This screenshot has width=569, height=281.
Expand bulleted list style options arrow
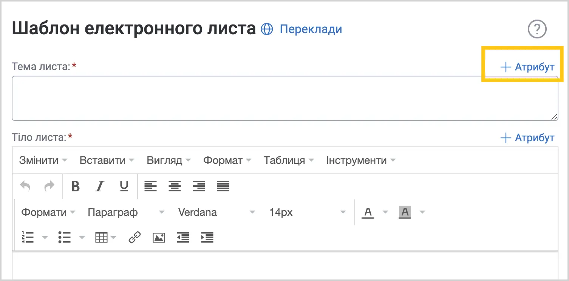pyautogui.click(x=82, y=237)
